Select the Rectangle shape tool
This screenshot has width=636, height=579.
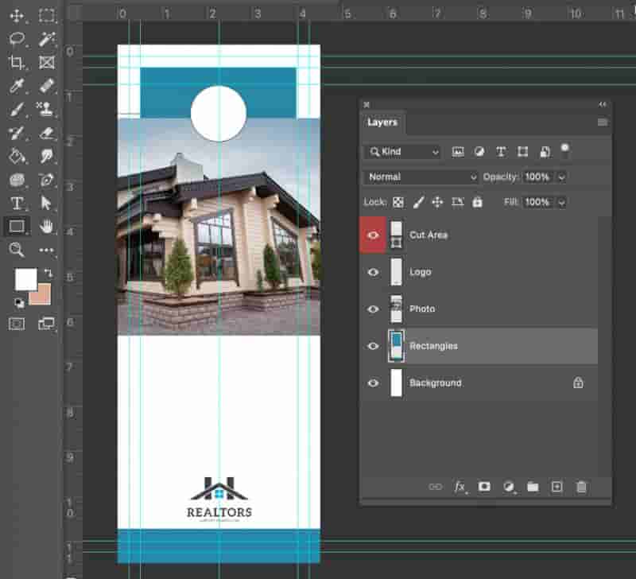click(17, 227)
